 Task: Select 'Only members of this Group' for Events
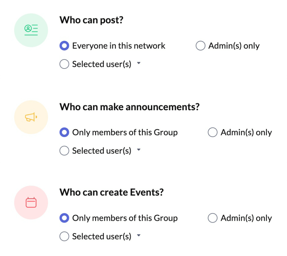[x=64, y=218]
